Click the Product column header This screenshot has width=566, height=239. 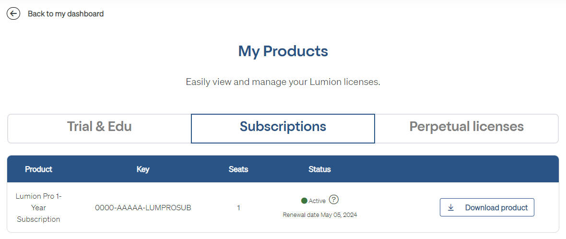[x=38, y=169]
